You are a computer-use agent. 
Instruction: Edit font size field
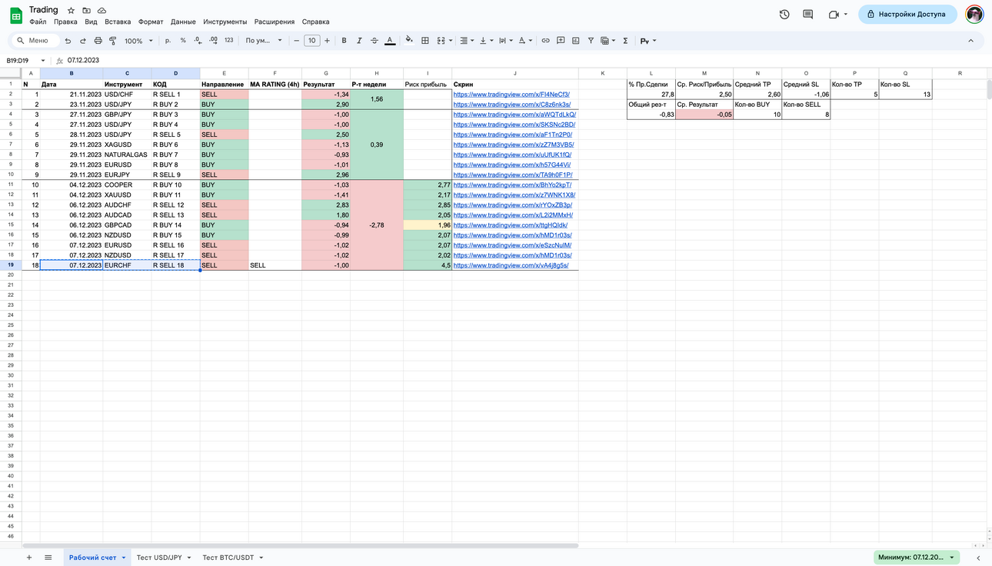pos(311,41)
